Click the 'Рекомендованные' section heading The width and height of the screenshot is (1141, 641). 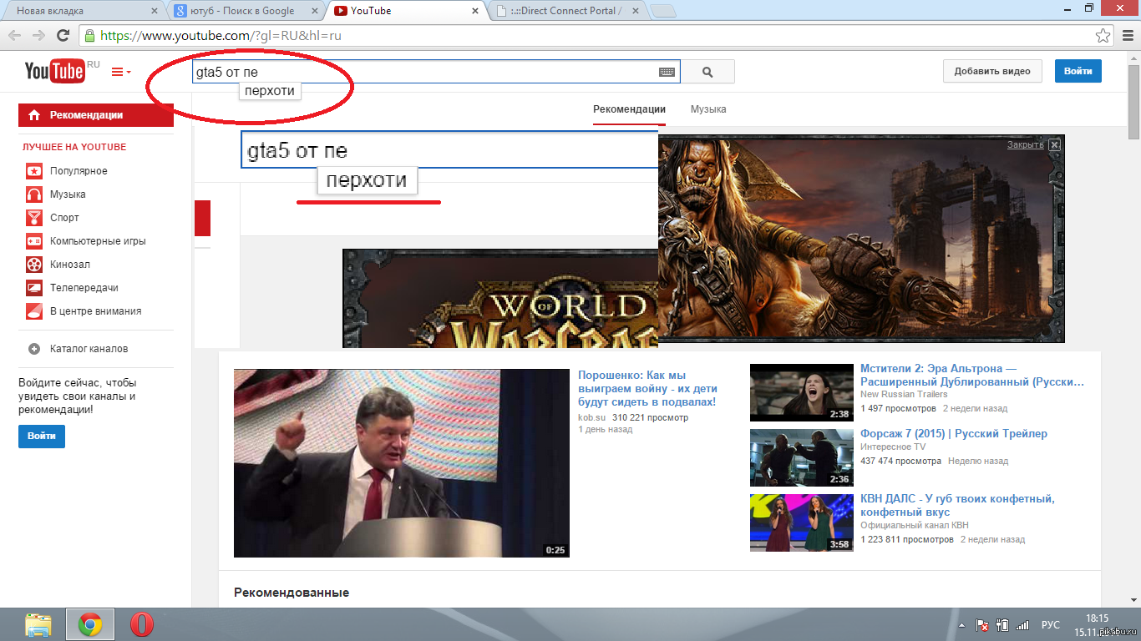click(x=292, y=593)
